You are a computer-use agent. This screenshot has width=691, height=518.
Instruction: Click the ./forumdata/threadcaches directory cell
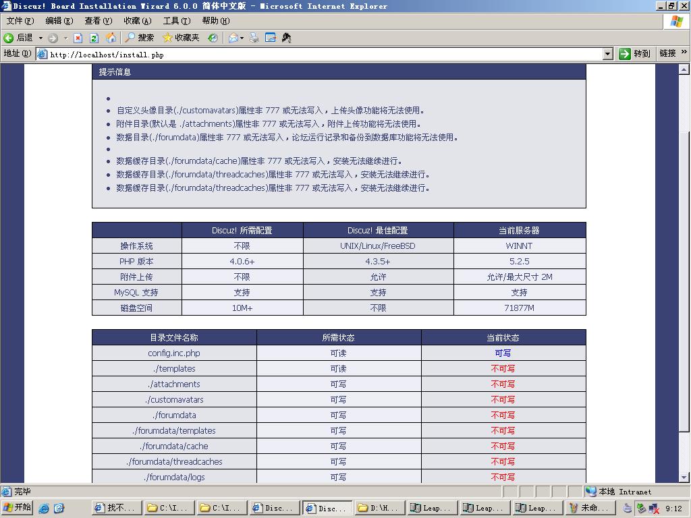(x=174, y=461)
